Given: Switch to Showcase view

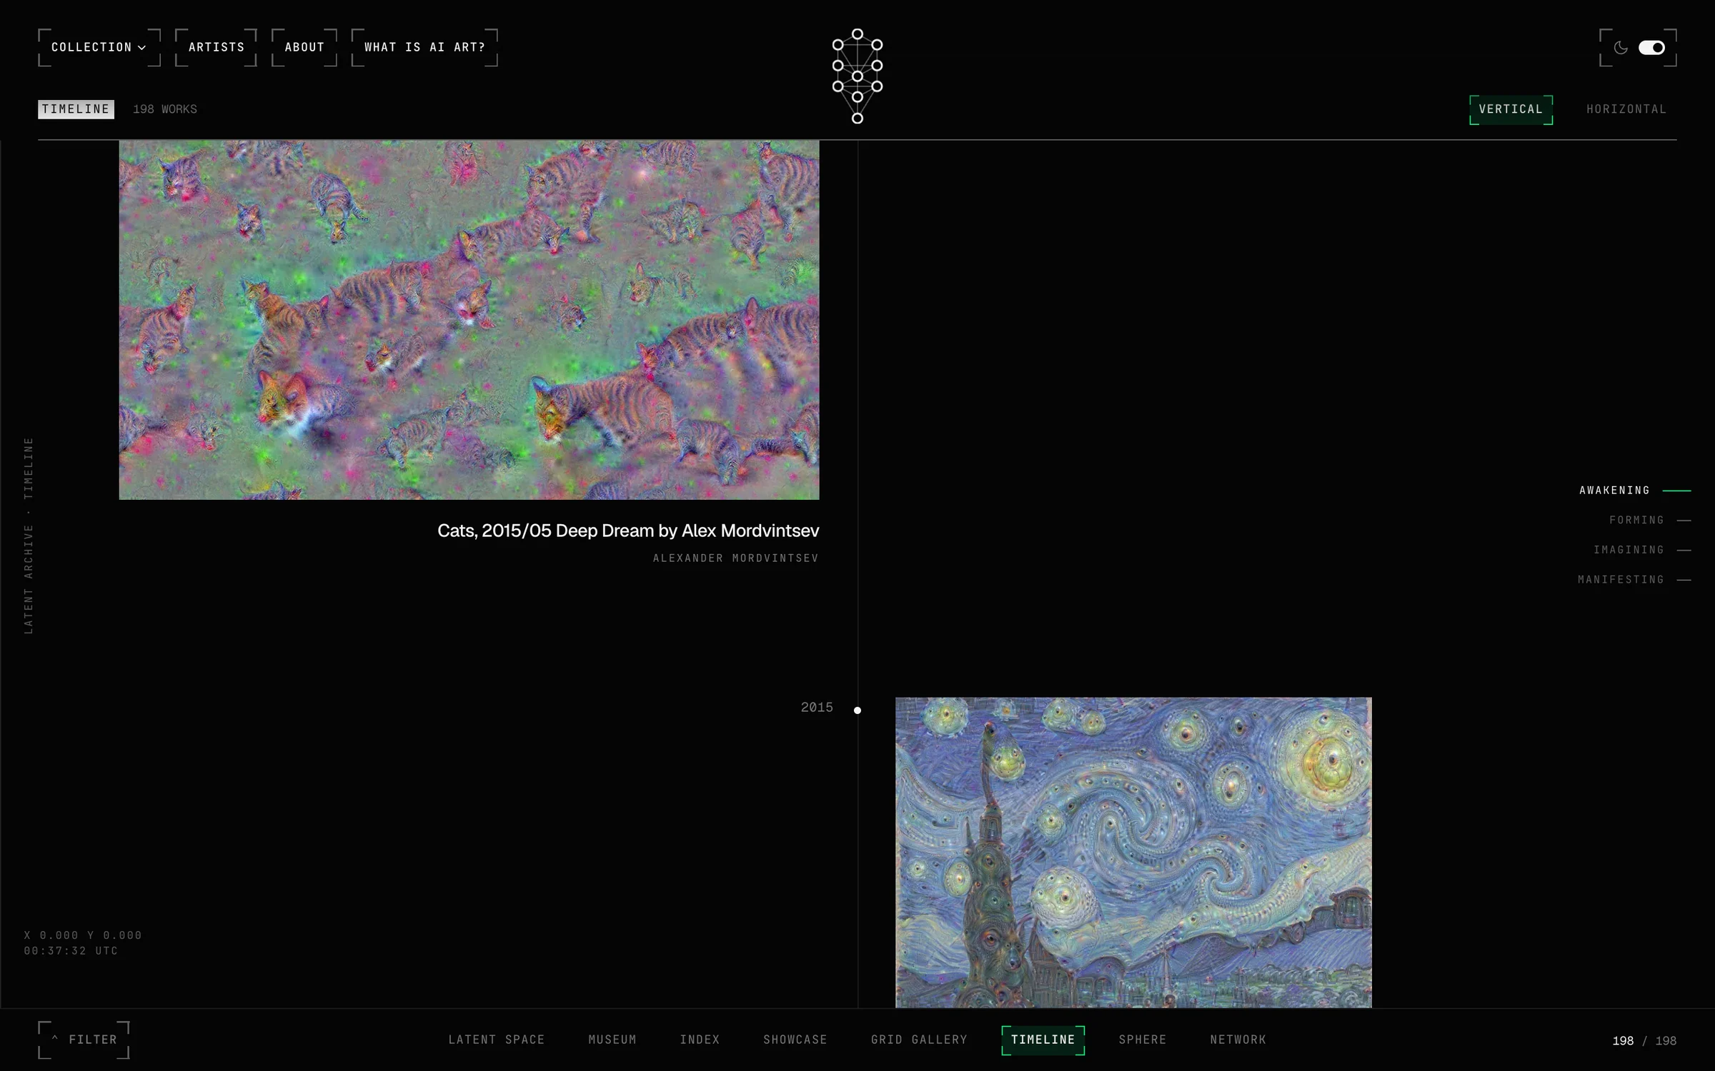Looking at the screenshot, I should click(795, 1040).
